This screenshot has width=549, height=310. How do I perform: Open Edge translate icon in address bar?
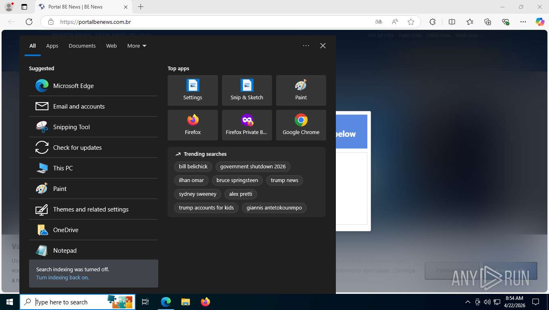coord(379,22)
